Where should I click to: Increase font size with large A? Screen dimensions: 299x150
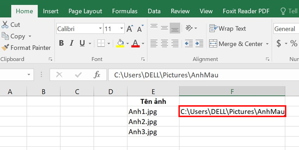(x=130, y=29)
